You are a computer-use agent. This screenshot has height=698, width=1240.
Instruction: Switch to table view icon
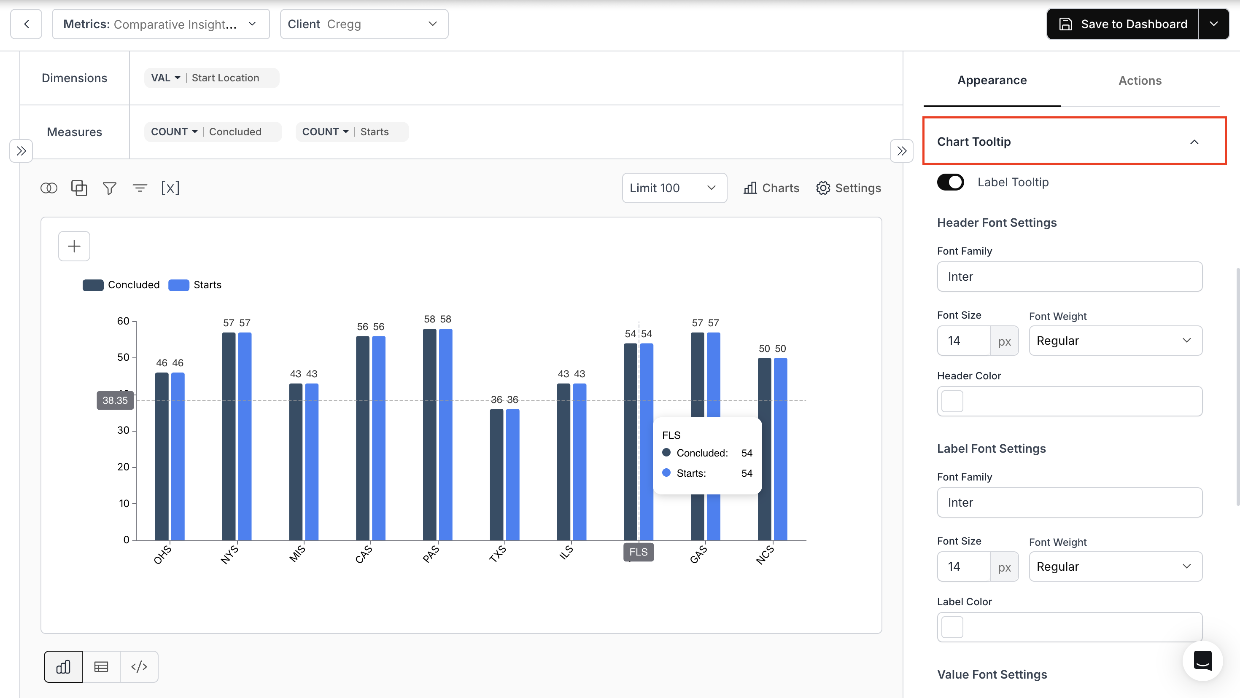101,666
